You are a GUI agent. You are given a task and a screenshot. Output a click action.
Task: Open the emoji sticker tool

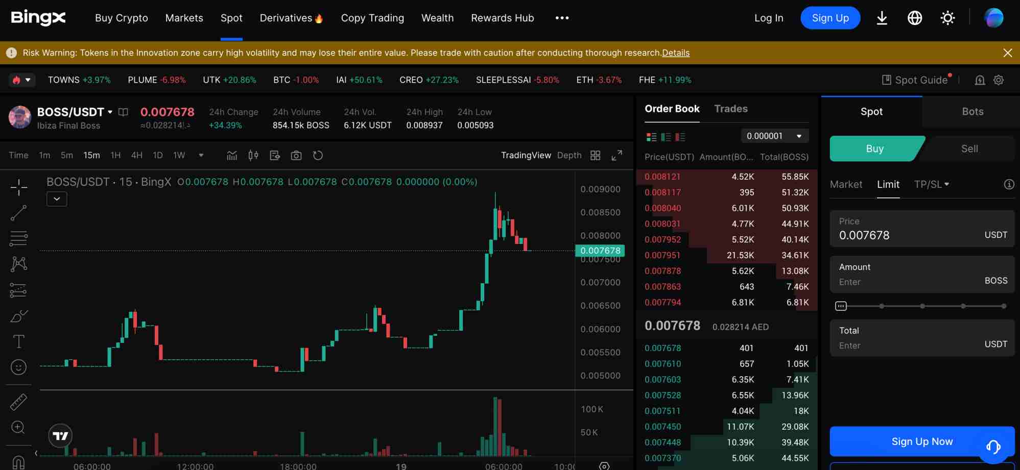(x=19, y=367)
